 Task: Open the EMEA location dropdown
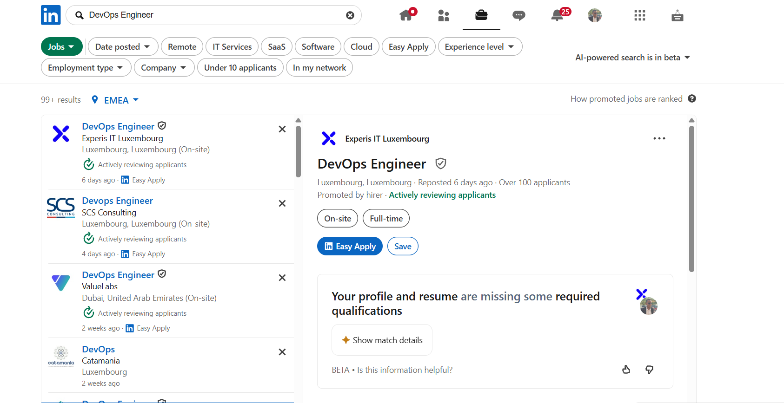(x=121, y=100)
